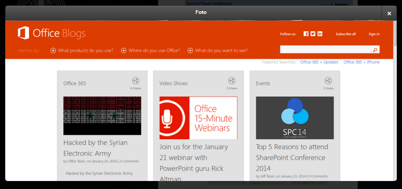Click the "0 Shares" count text

point(232,89)
